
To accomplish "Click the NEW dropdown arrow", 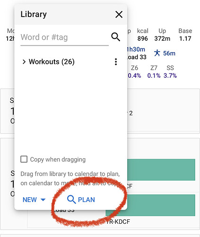I will 43,200.
